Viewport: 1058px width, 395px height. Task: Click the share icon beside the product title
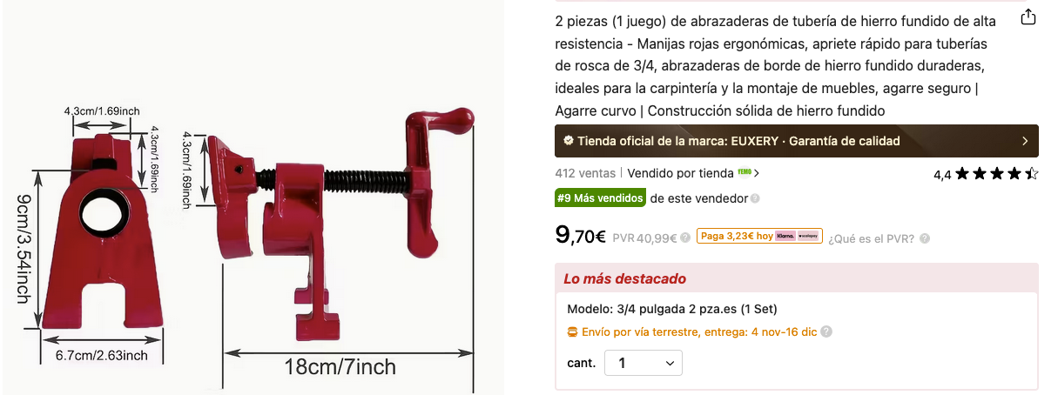[1028, 17]
